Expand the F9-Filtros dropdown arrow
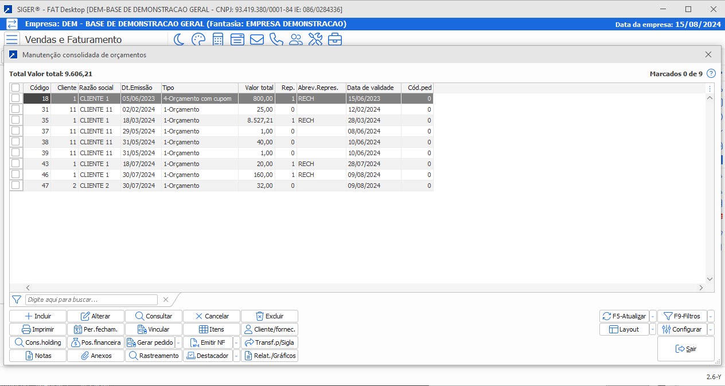Image resolution: width=725 pixels, height=386 pixels. pos(711,316)
